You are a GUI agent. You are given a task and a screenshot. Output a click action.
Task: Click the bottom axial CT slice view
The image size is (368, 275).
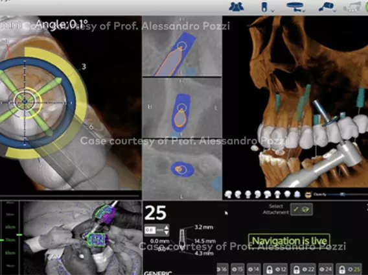[x=182, y=169]
